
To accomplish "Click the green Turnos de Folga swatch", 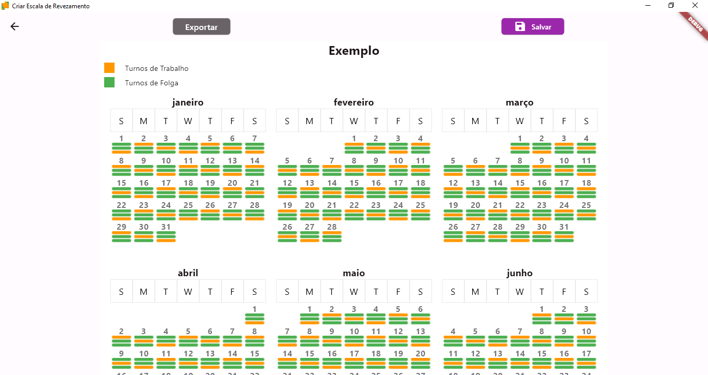I will click(x=109, y=82).
